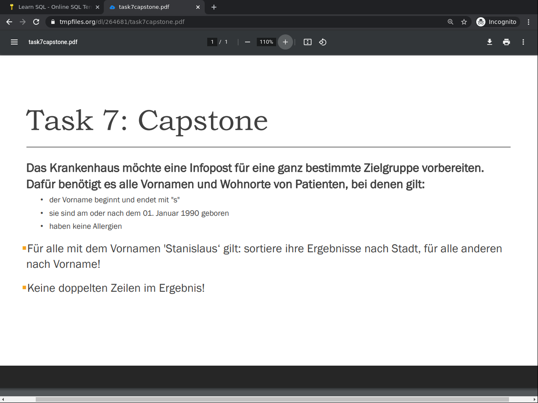
Task: Open a new browser tab
Action: [x=214, y=7]
